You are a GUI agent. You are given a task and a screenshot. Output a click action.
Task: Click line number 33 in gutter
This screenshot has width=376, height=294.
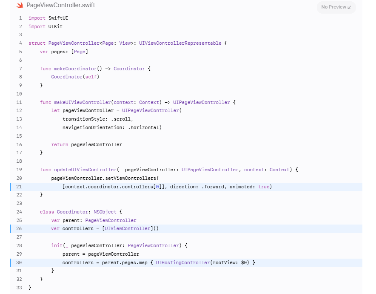click(19, 288)
